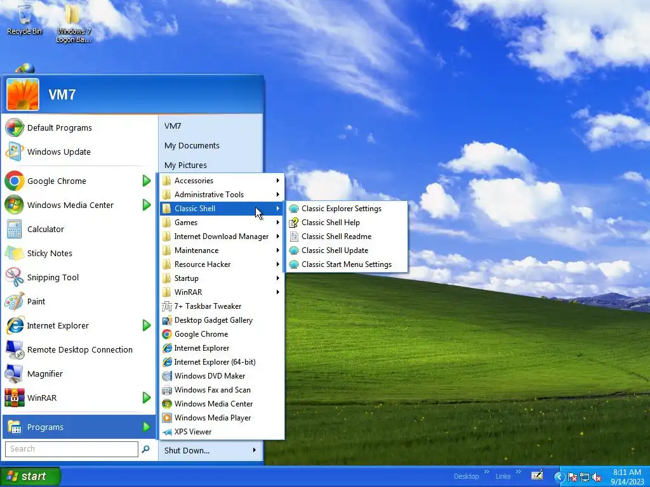650x487 pixels.
Task: Open Windows DVD Maker
Action: pos(222,375)
